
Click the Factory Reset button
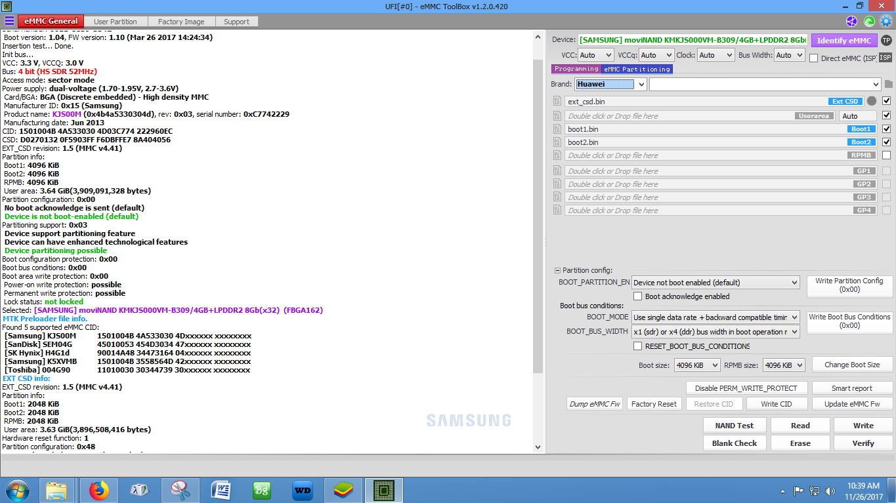click(x=654, y=404)
